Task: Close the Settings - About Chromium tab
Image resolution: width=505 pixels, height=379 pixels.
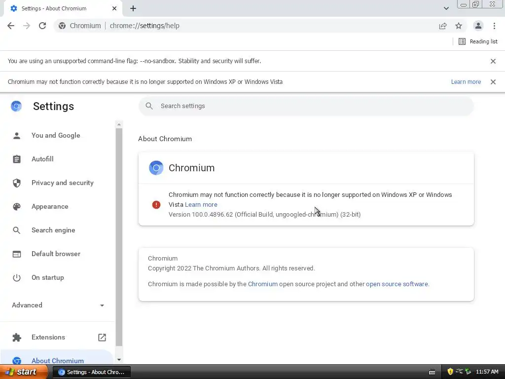Action: (114, 8)
